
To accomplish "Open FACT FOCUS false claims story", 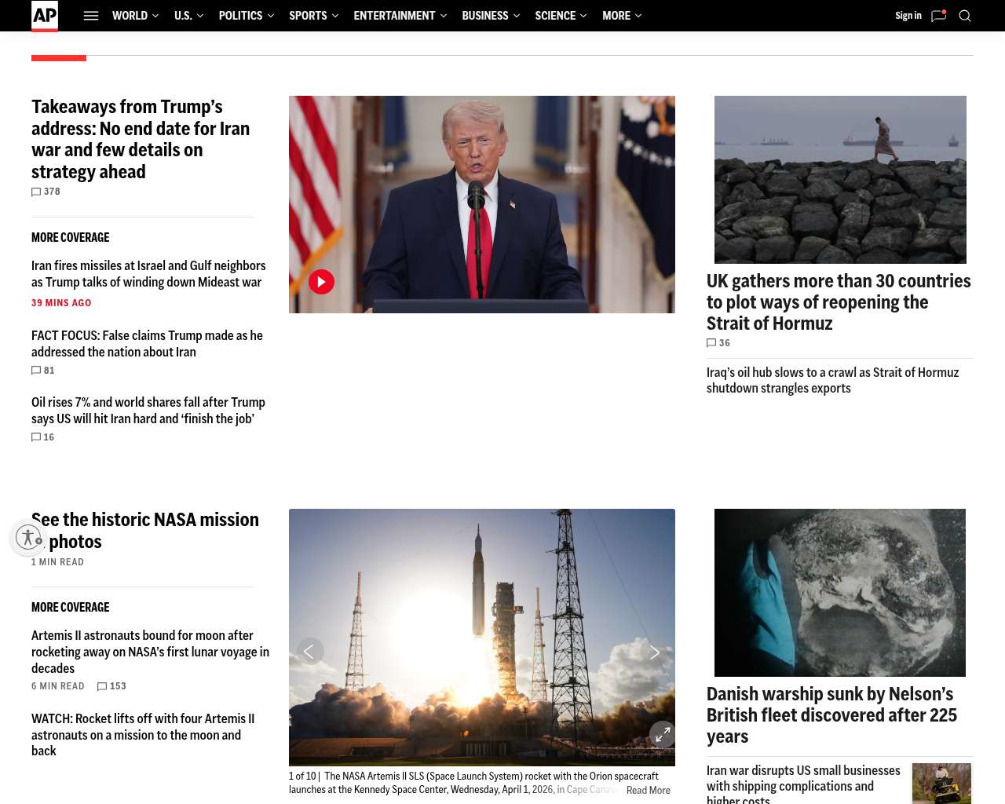I will (x=147, y=344).
